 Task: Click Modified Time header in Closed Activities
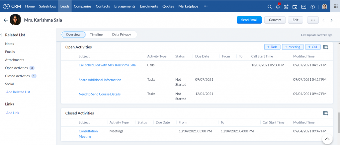[x=304, y=122]
